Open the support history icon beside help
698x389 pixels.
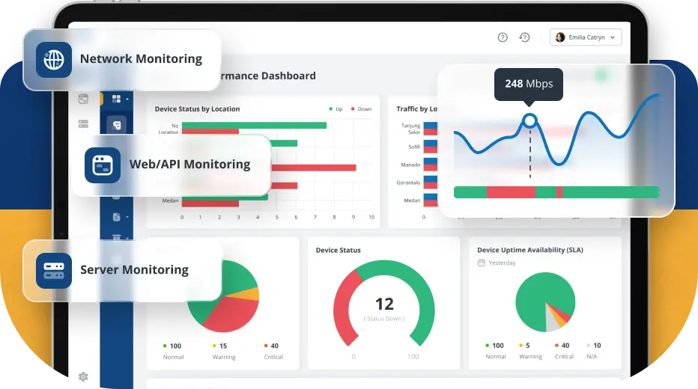(x=525, y=37)
